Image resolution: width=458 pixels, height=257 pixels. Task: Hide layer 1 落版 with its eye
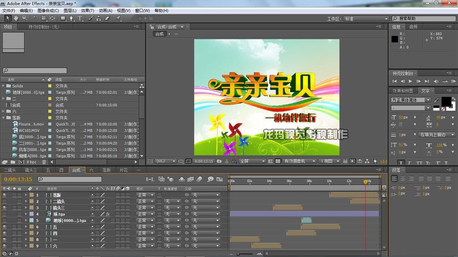tap(4, 195)
